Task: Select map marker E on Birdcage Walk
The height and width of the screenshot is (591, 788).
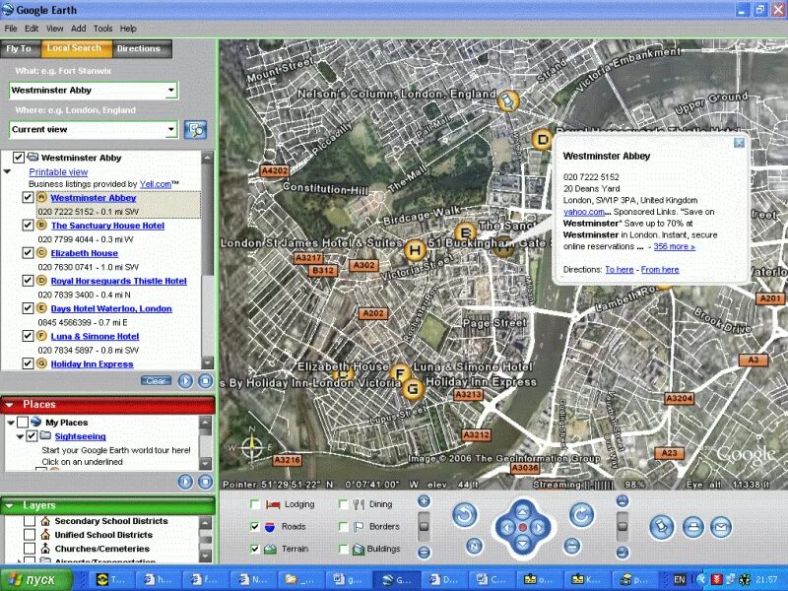Action: pyautogui.click(x=465, y=232)
